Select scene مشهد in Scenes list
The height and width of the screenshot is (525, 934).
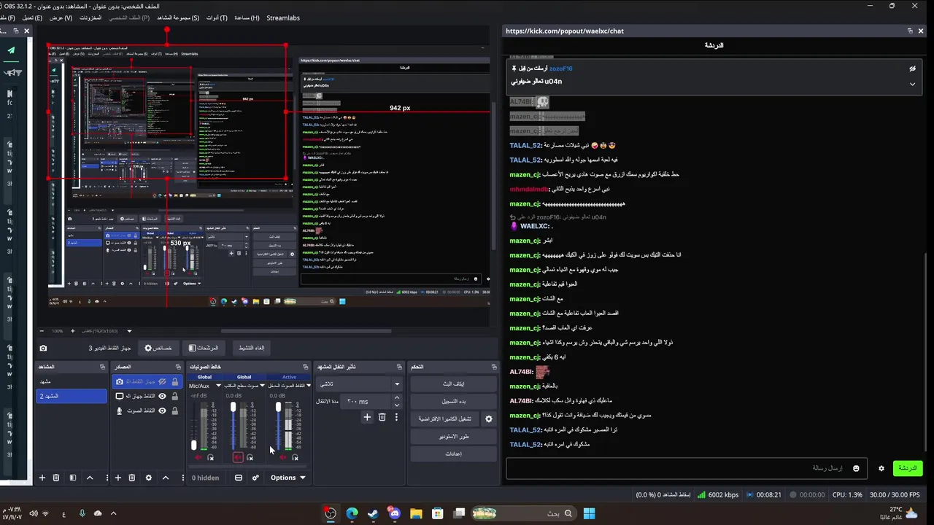(x=72, y=381)
